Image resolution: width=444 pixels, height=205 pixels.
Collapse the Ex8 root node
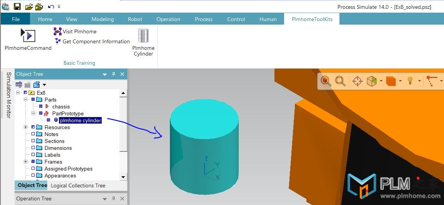point(18,93)
